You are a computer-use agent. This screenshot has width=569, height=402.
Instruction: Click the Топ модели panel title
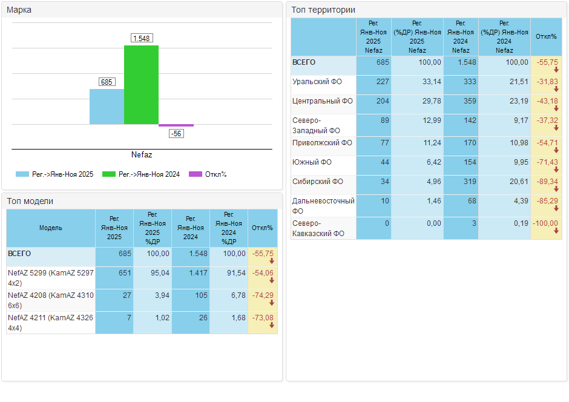coord(30,201)
